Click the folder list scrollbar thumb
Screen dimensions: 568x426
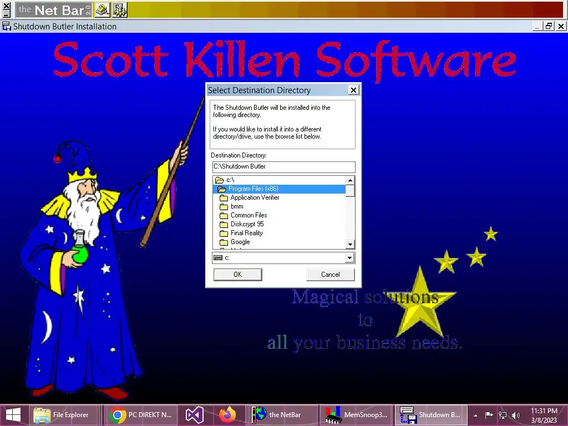tap(350, 191)
